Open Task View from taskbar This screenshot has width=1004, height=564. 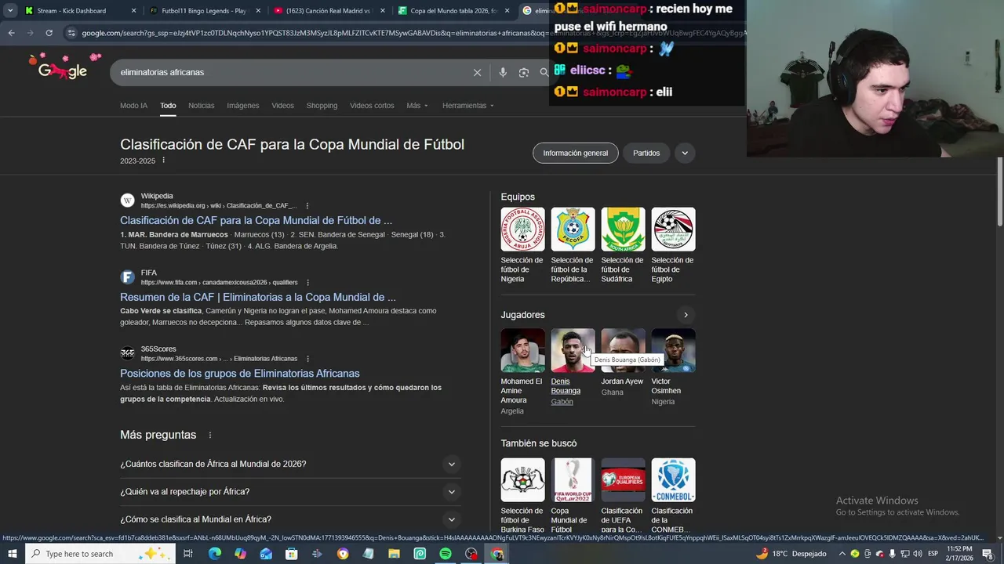pos(188,554)
